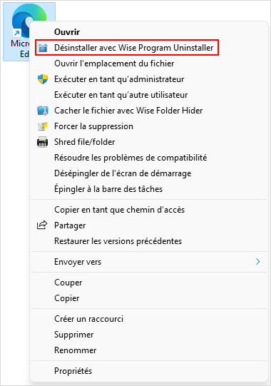
Task: Click the administrator shield icon
Action: coord(43,79)
